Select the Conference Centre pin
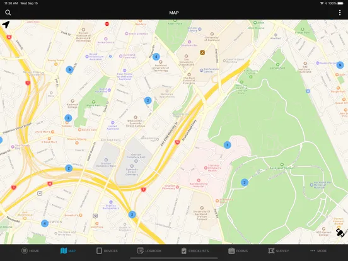This screenshot has height=261, width=348. (201, 70)
